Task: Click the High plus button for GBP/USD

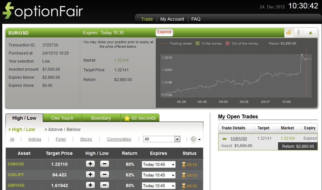Action: coord(90,185)
